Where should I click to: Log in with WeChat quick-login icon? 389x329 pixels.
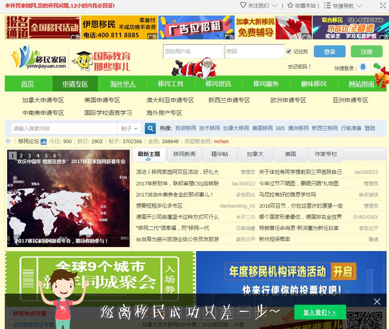click(377, 66)
